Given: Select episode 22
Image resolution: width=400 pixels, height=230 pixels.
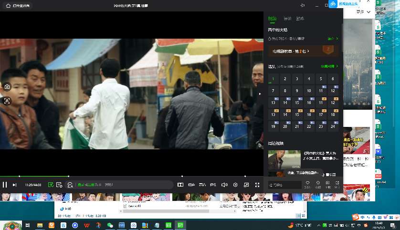Looking at the screenshot, I should [309, 126].
